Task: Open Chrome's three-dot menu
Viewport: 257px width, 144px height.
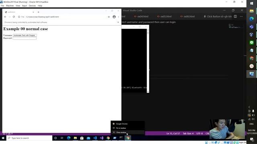Action: [x=118, y=17]
